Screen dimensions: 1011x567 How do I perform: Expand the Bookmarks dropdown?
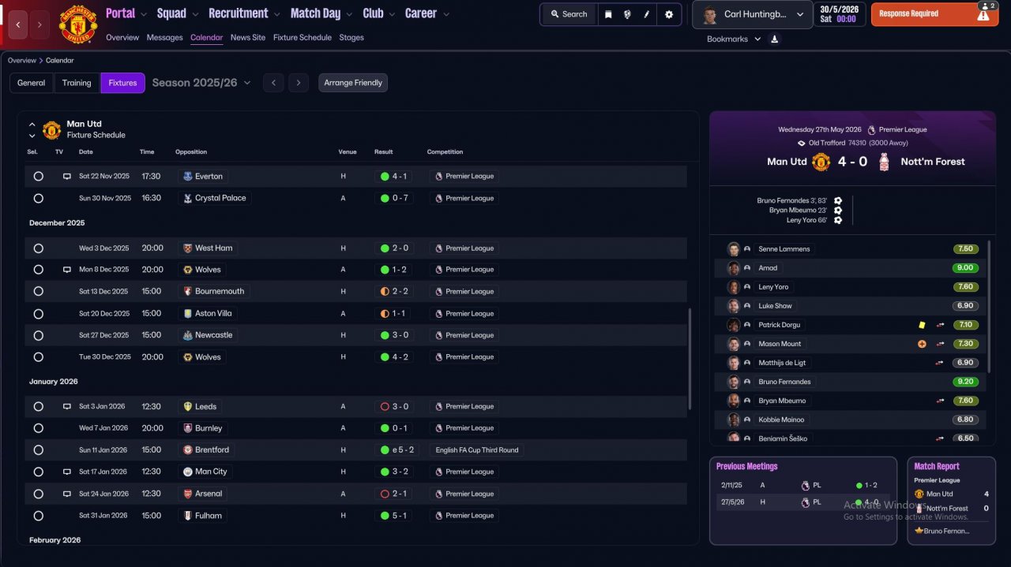pyautogui.click(x=734, y=39)
